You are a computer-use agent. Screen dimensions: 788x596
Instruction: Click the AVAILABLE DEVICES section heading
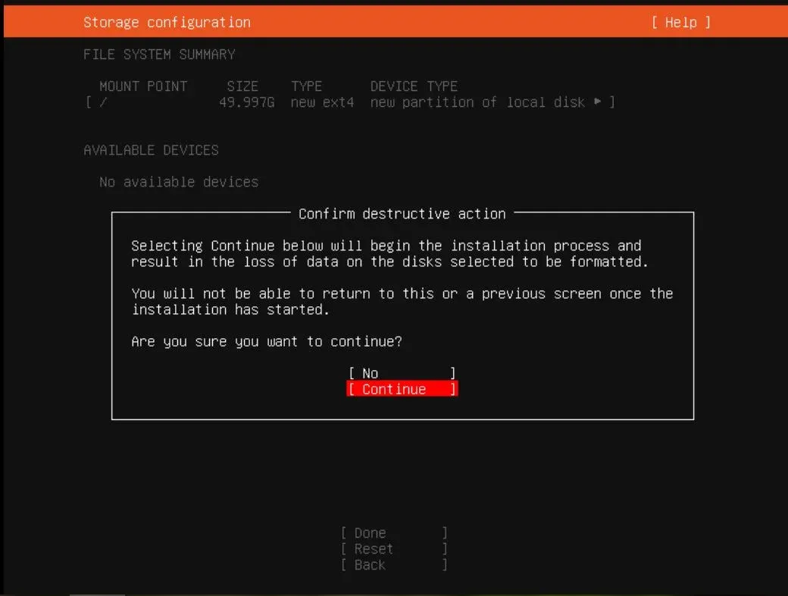pyautogui.click(x=151, y=149)
